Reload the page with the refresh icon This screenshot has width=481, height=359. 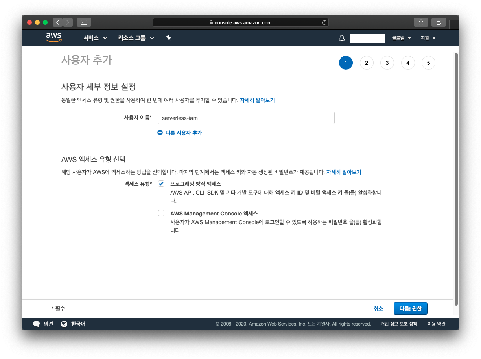coord(324,22)
